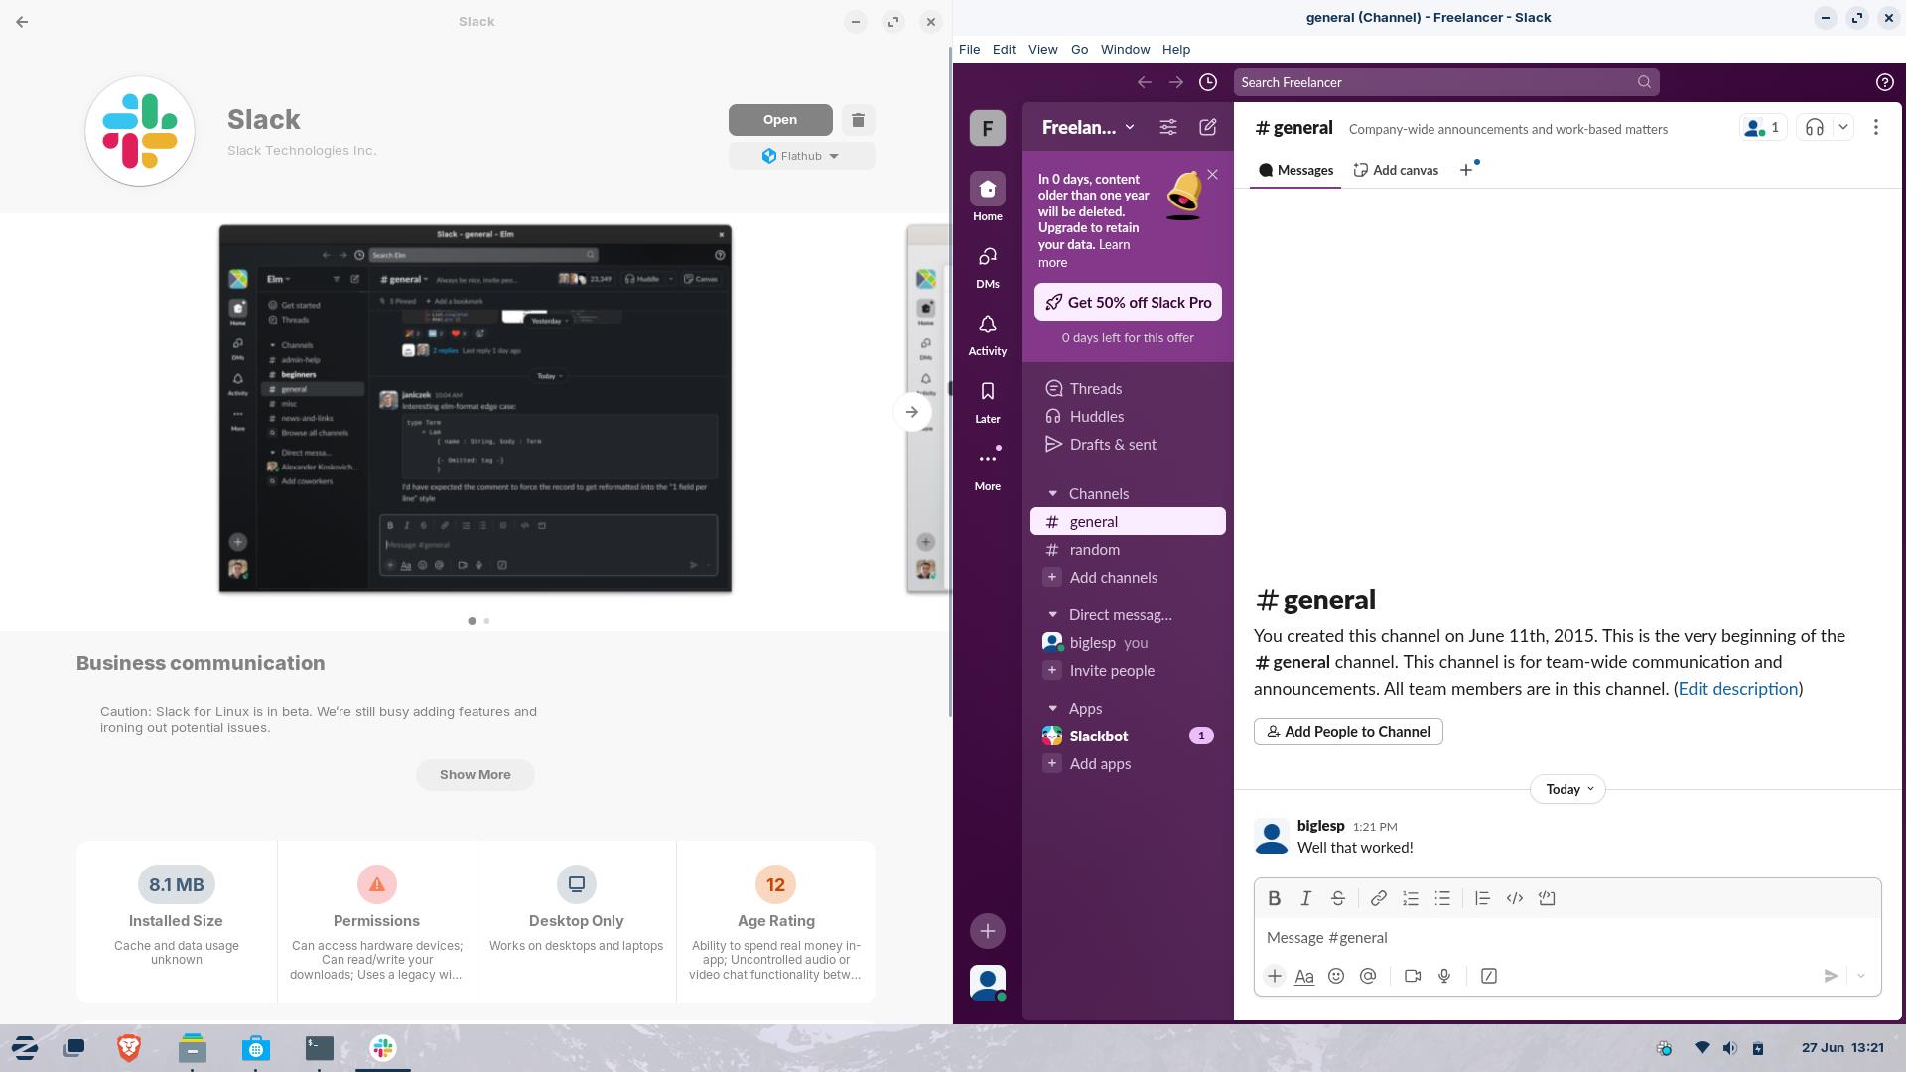Open the Today date jump dropdown

click(1567, 789)
